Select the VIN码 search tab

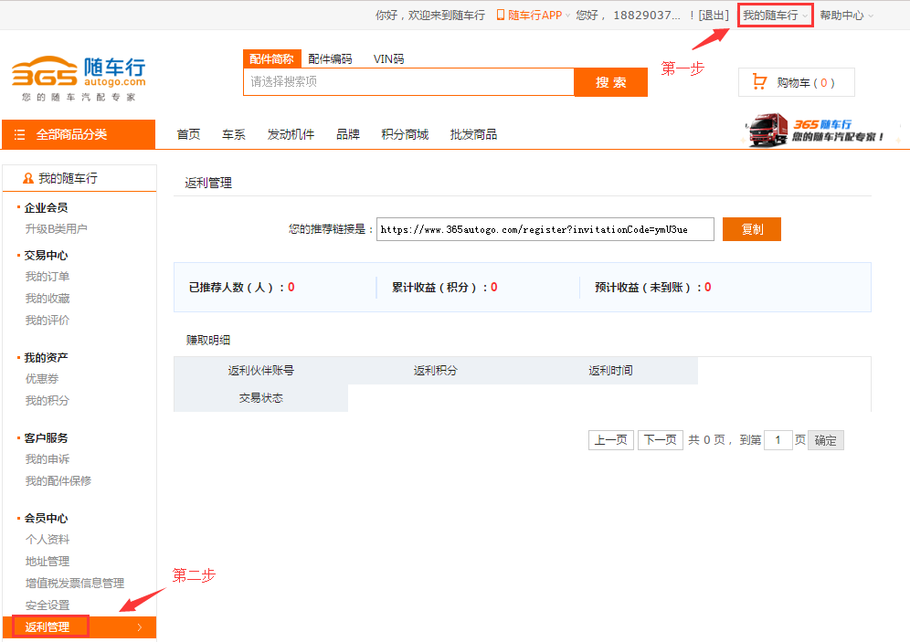(x=388, y=58)
